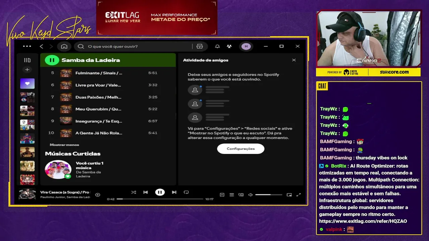The height and width of the screenshot is (241, 429).
Task: Open the miniplayer icon
Action: point(289,195)
